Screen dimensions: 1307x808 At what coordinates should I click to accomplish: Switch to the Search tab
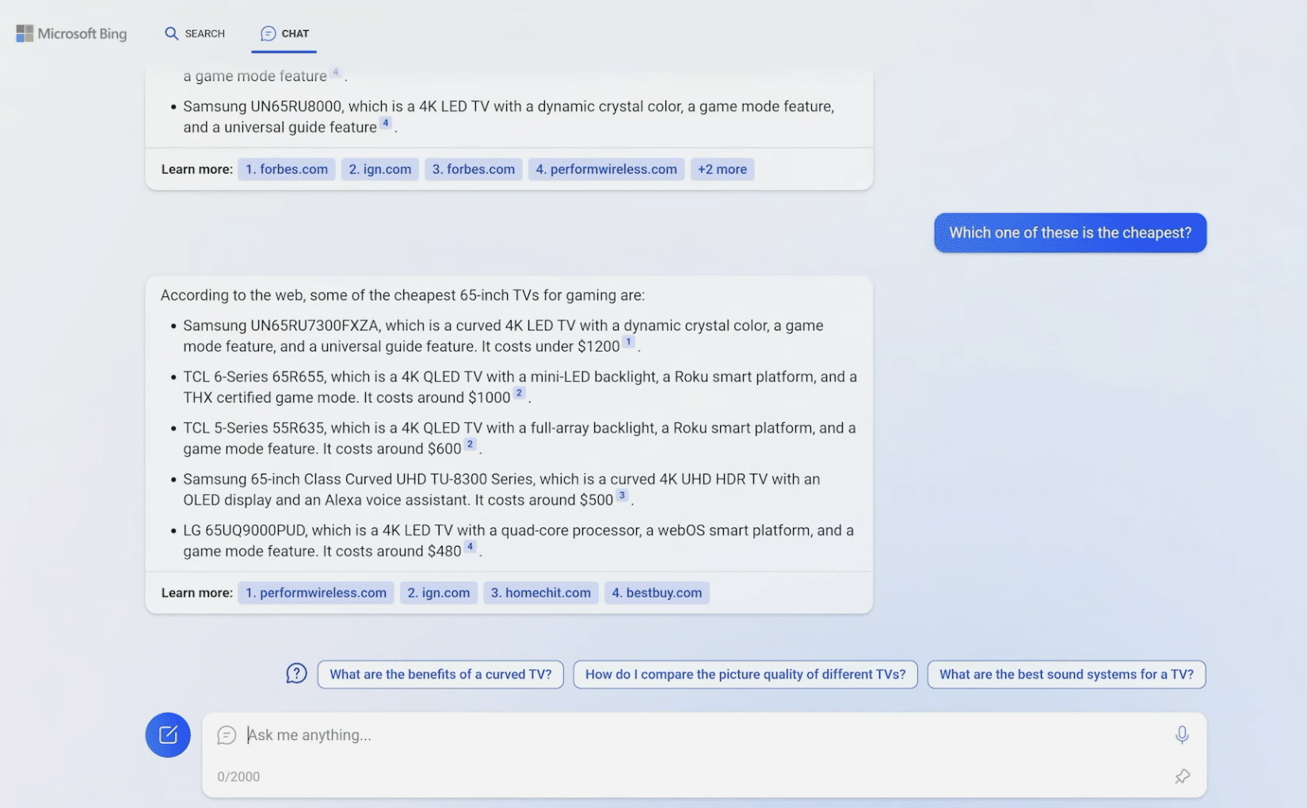(195, 33)
